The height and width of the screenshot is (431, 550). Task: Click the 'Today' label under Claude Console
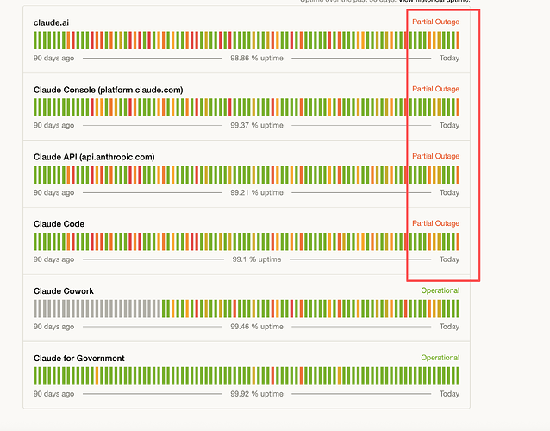coord(449,126)
